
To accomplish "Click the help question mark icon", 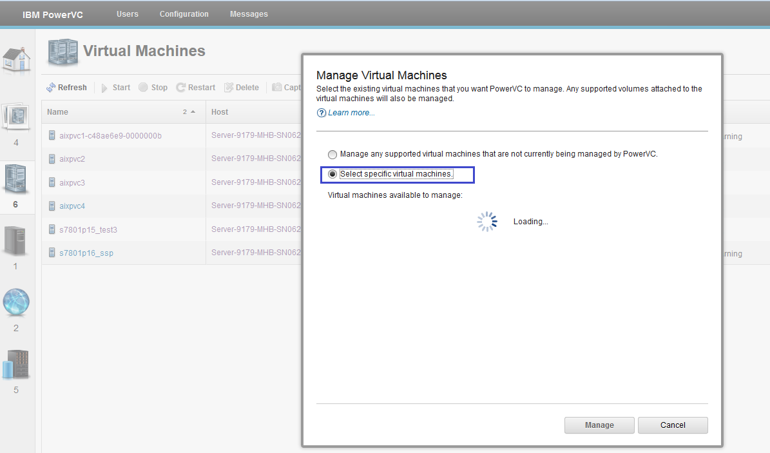I will click(321, 113).
